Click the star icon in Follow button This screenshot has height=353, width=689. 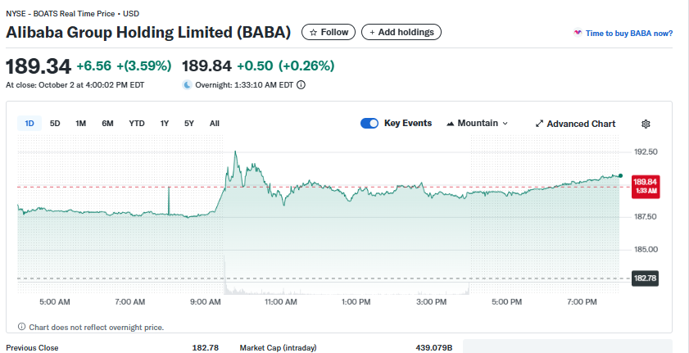coord(313,33)
